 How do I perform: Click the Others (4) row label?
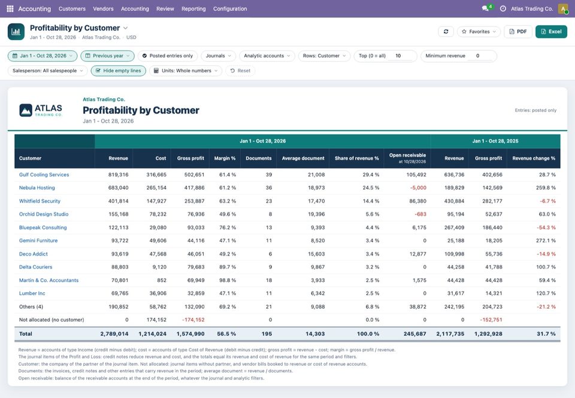31,307
